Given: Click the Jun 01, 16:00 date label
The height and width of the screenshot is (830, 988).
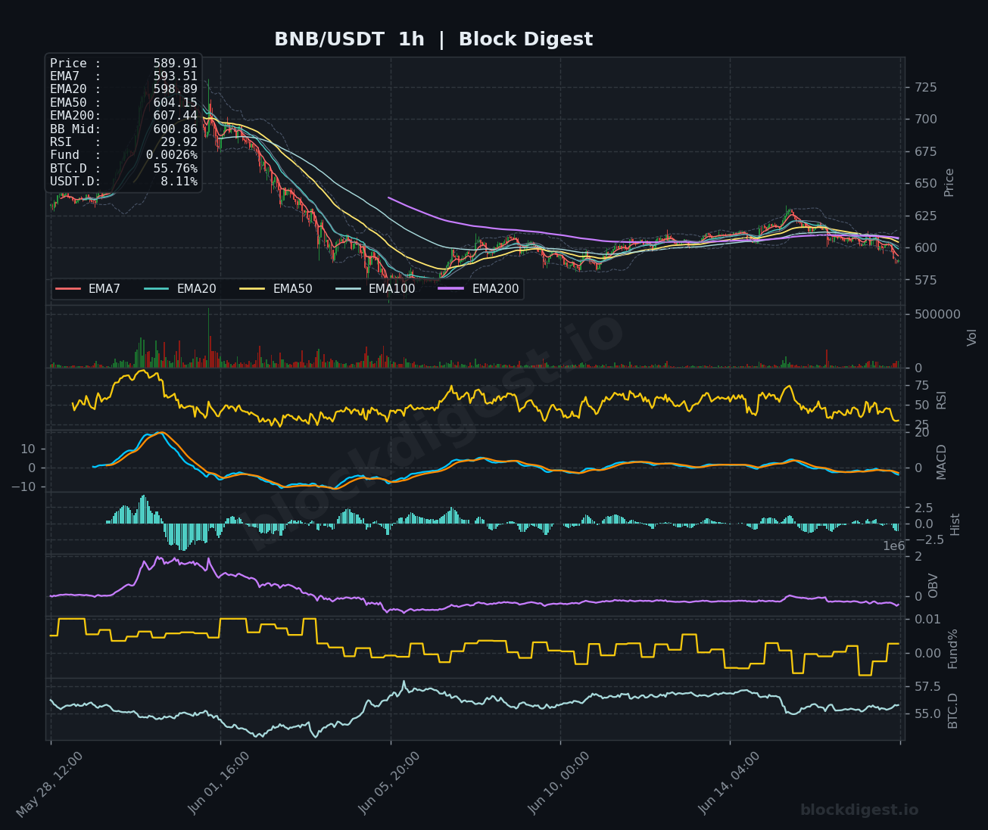Looking at the screenshot, I should tap(220, 784).
